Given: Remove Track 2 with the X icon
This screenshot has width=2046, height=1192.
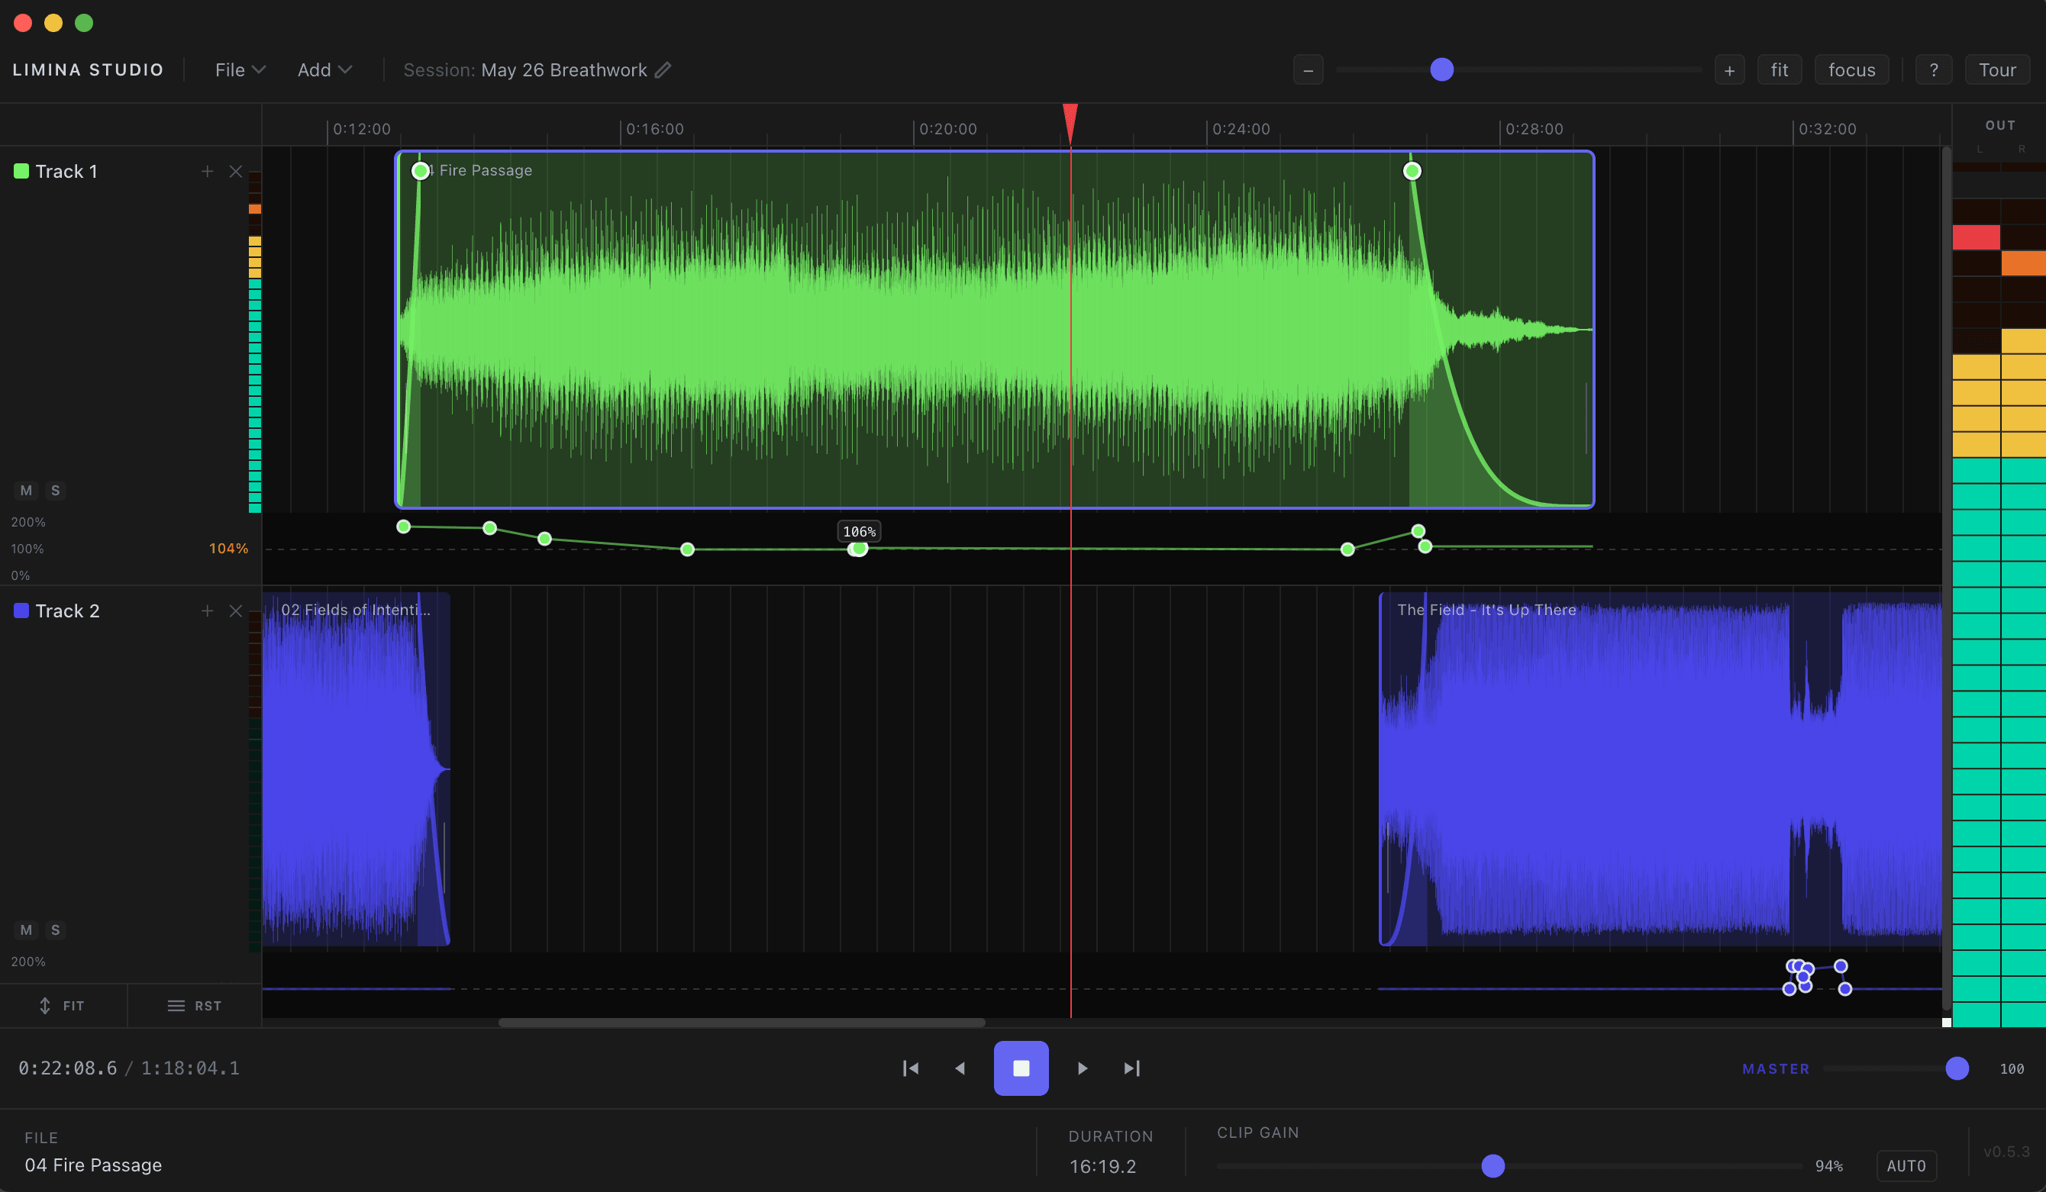Looking at the screenshot, I should 235,610.
